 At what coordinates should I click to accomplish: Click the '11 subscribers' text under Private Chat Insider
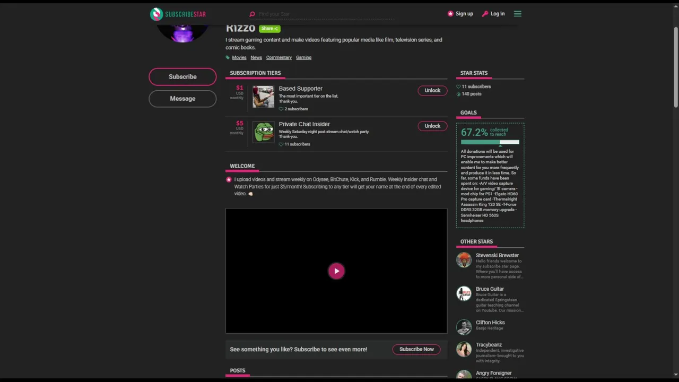[x=297, y=144]
